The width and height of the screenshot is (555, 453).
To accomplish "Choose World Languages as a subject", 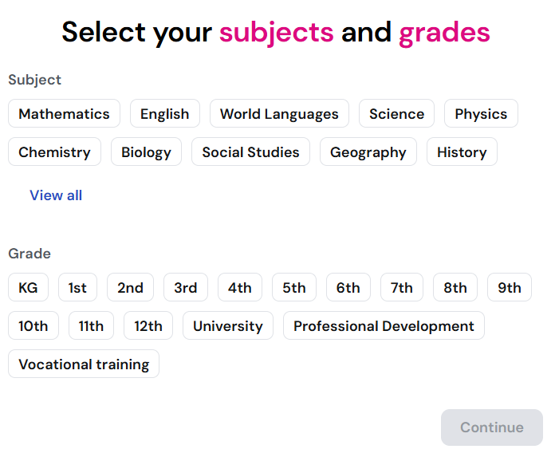I will (279, 114).
